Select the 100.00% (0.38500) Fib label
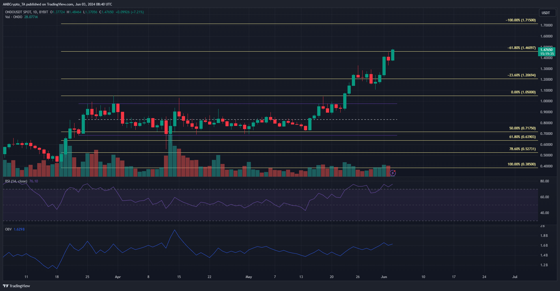This screenshot has height=291, width=560. tap(521, 164)
